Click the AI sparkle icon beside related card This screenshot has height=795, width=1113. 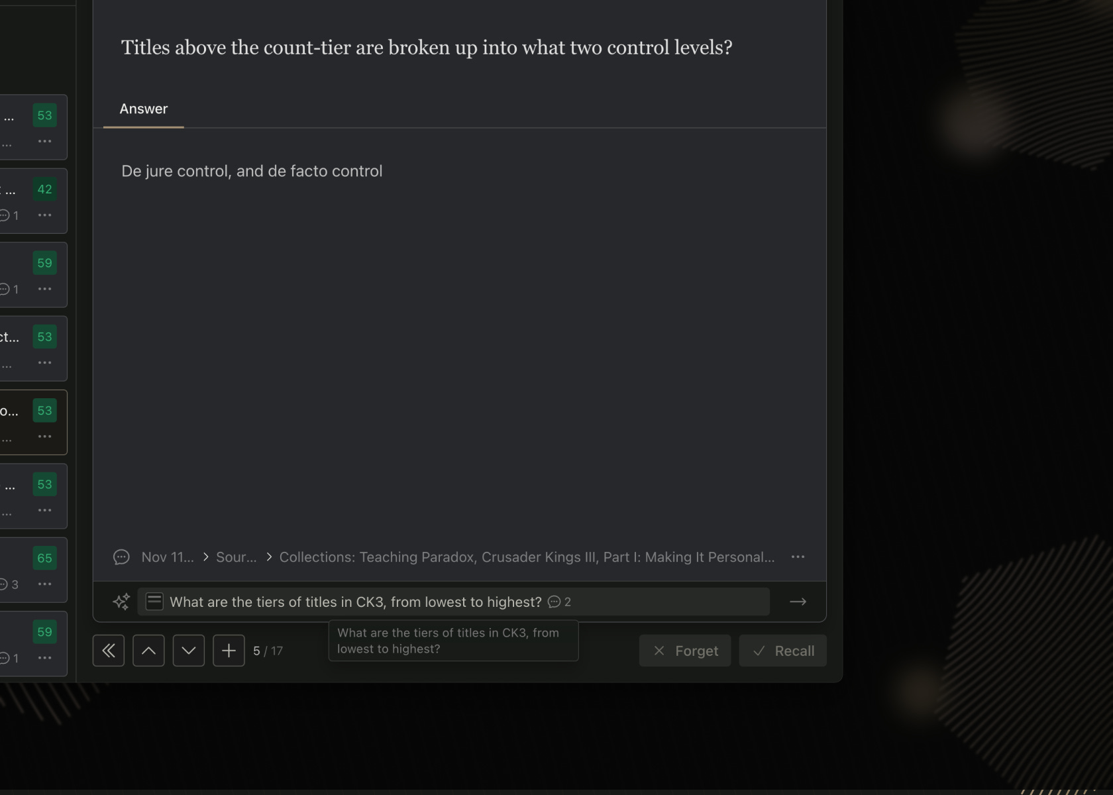click(121, 602)
